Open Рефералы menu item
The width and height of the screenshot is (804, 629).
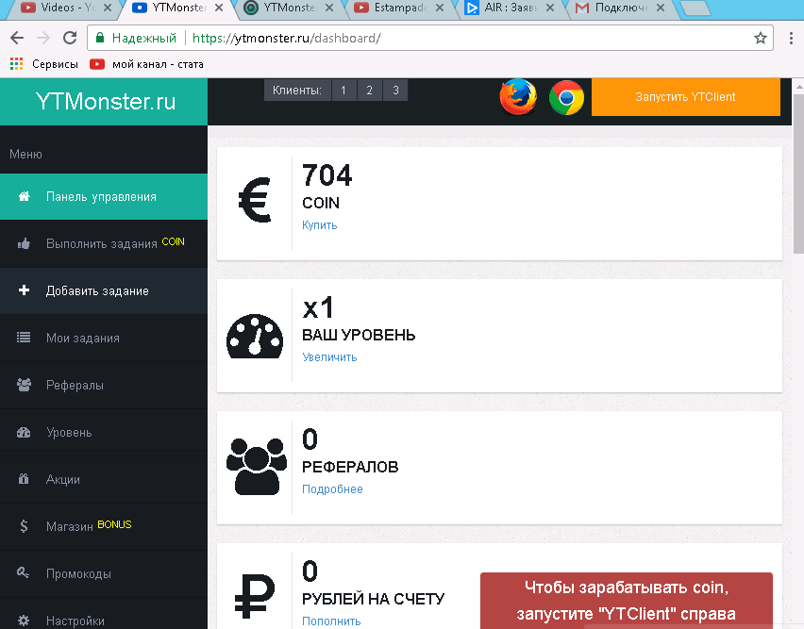pos(104,385)
